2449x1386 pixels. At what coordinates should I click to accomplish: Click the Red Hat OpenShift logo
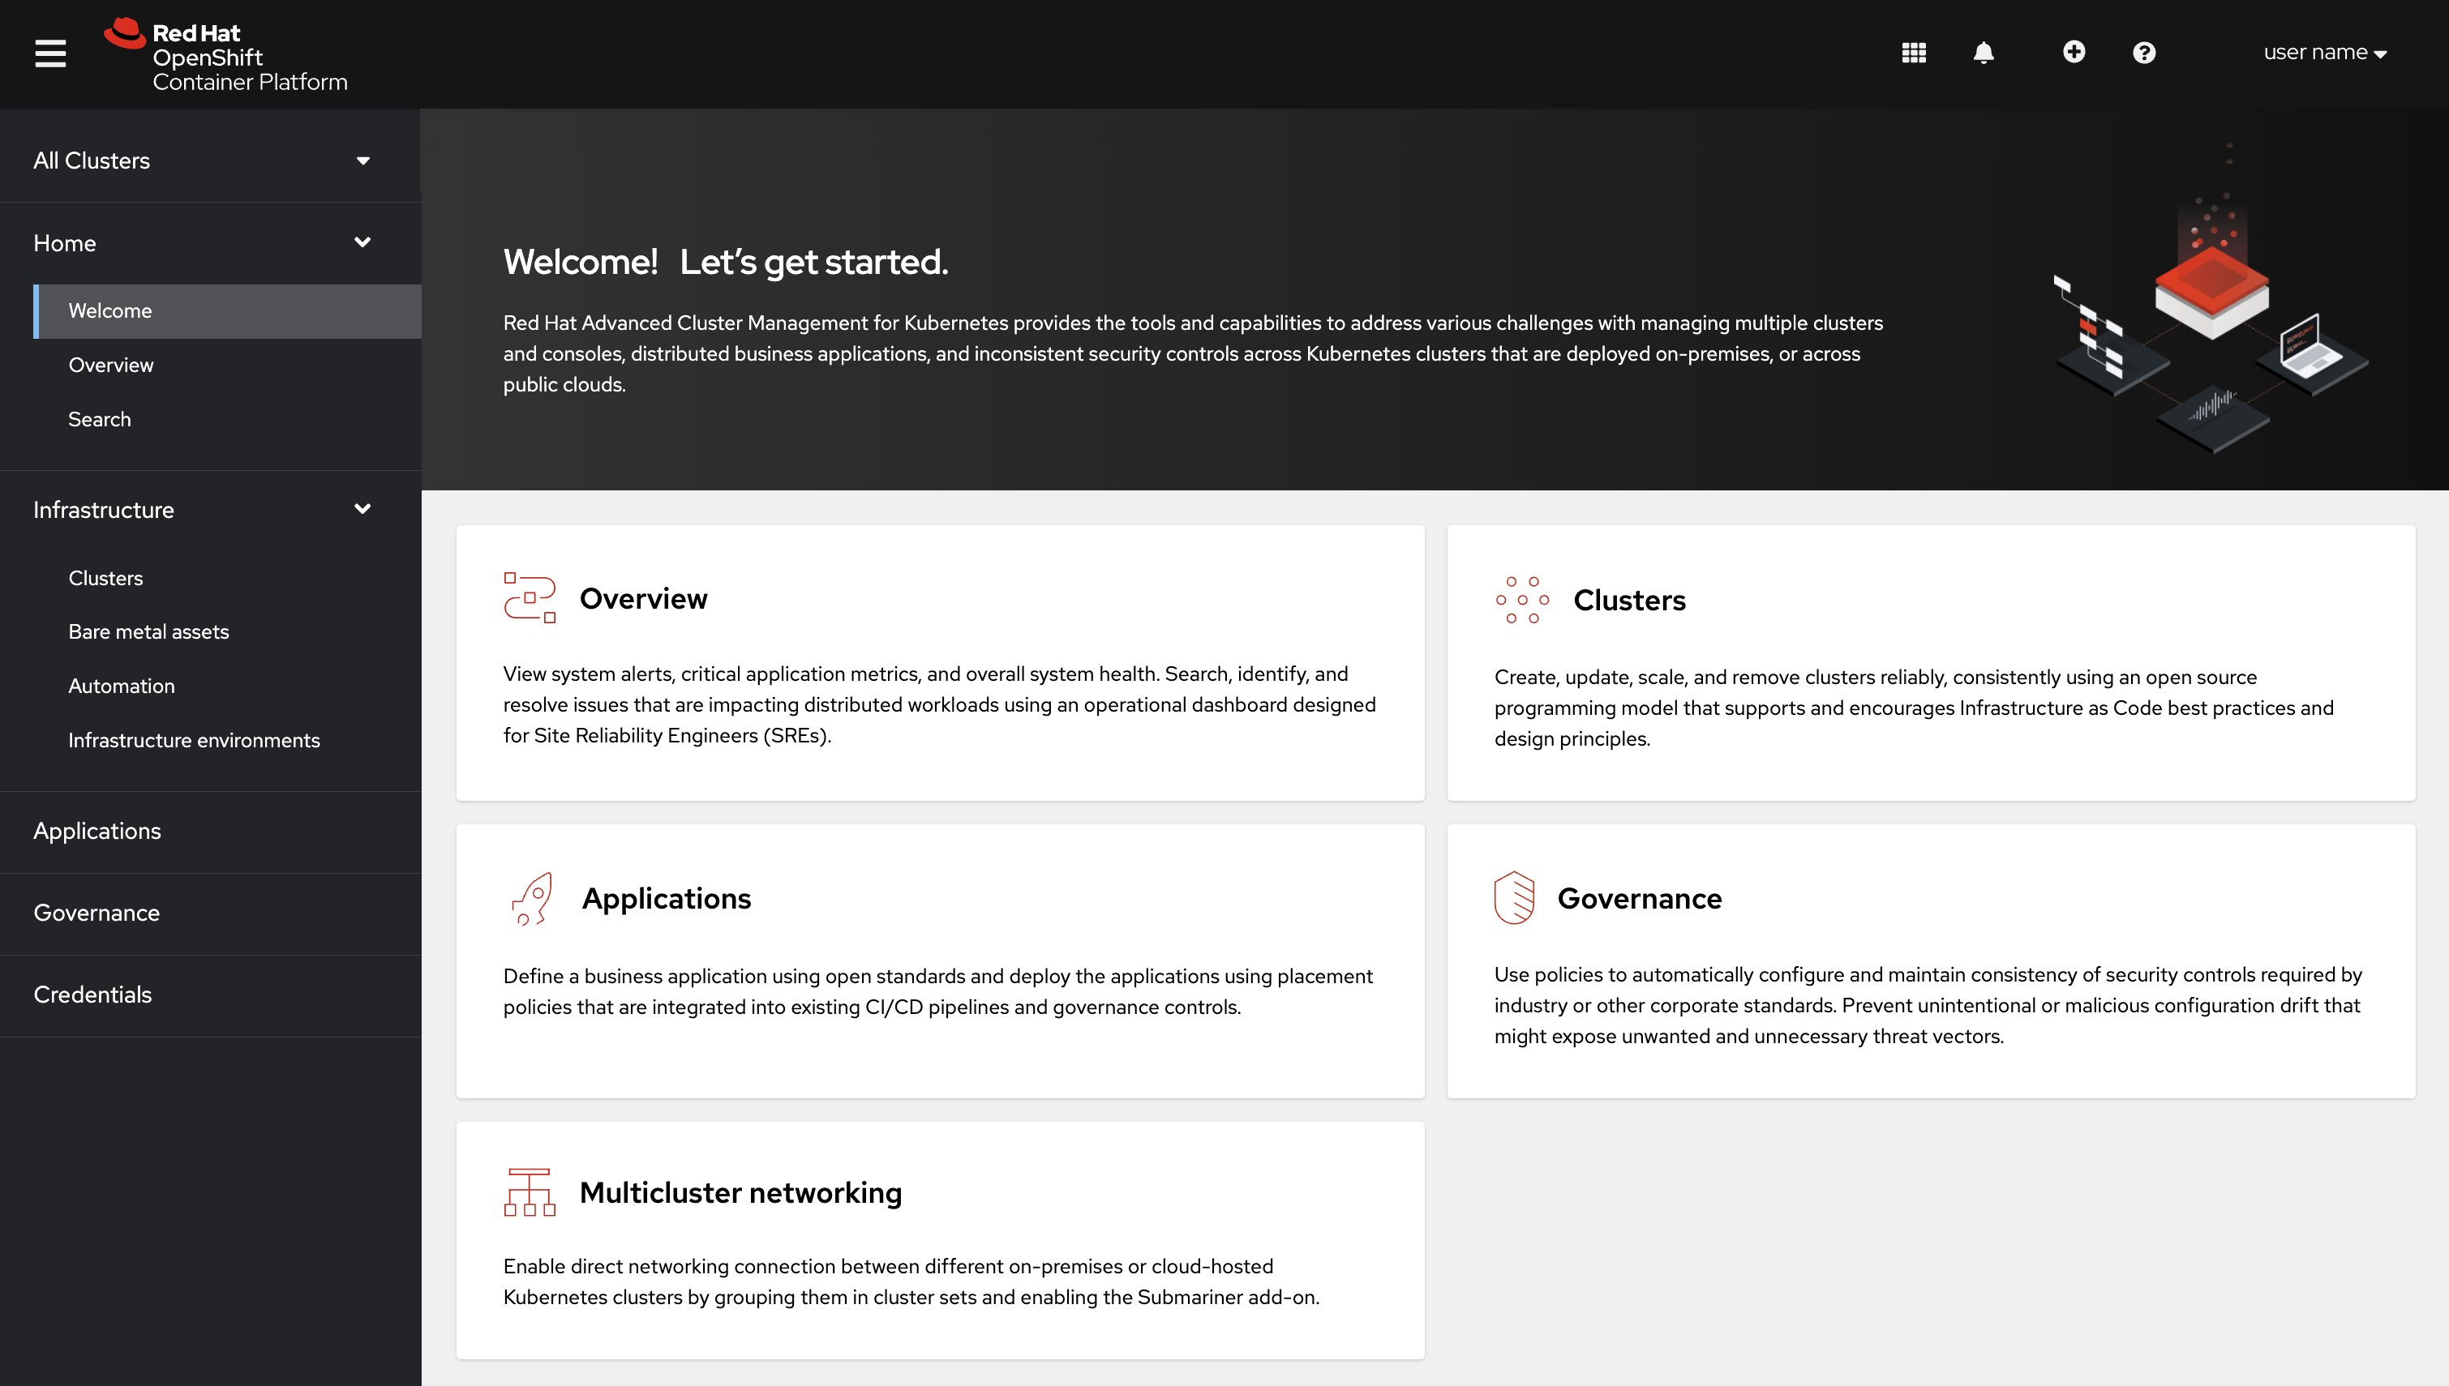click(225, 55)
